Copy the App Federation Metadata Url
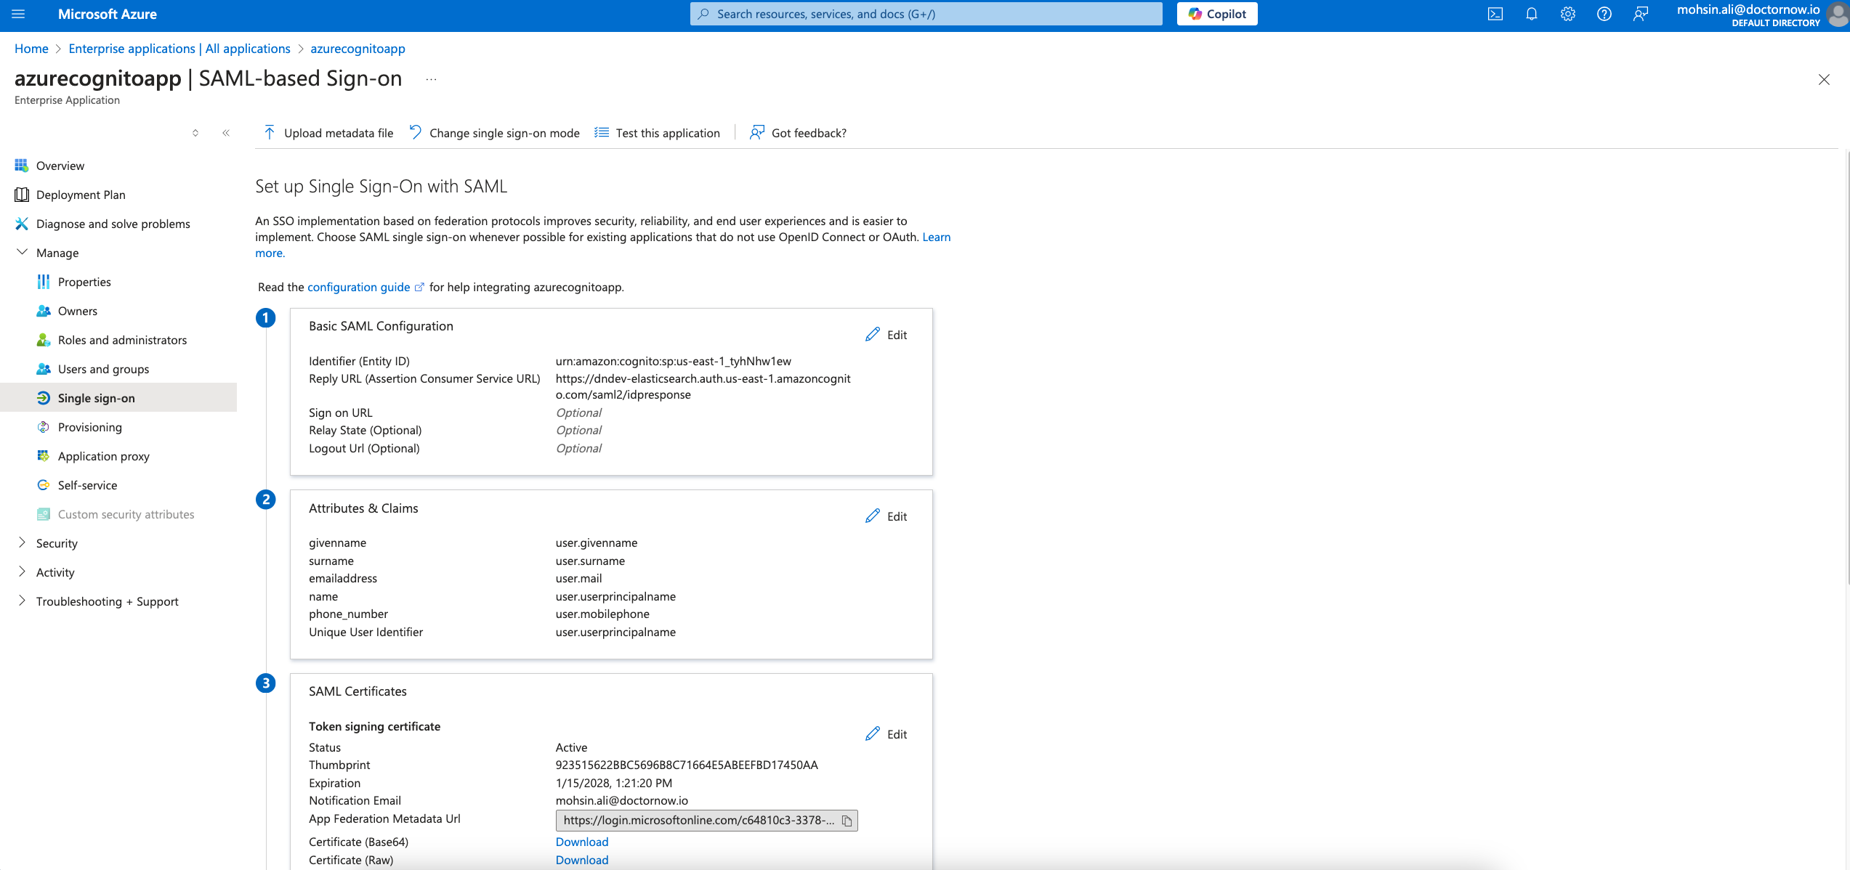 click(847, 820)
